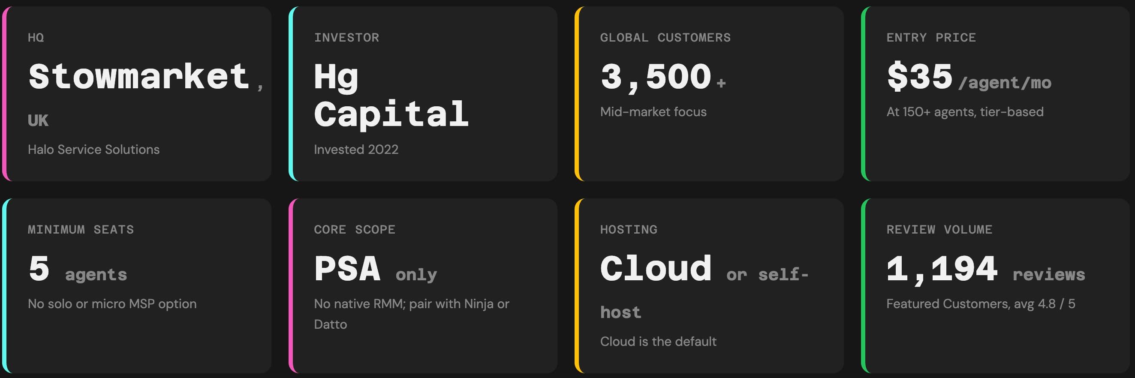Screen dimensions: 1135x378
Task: Click the GLOBAL CUSTOMERS label
Action: pos(665,38)
